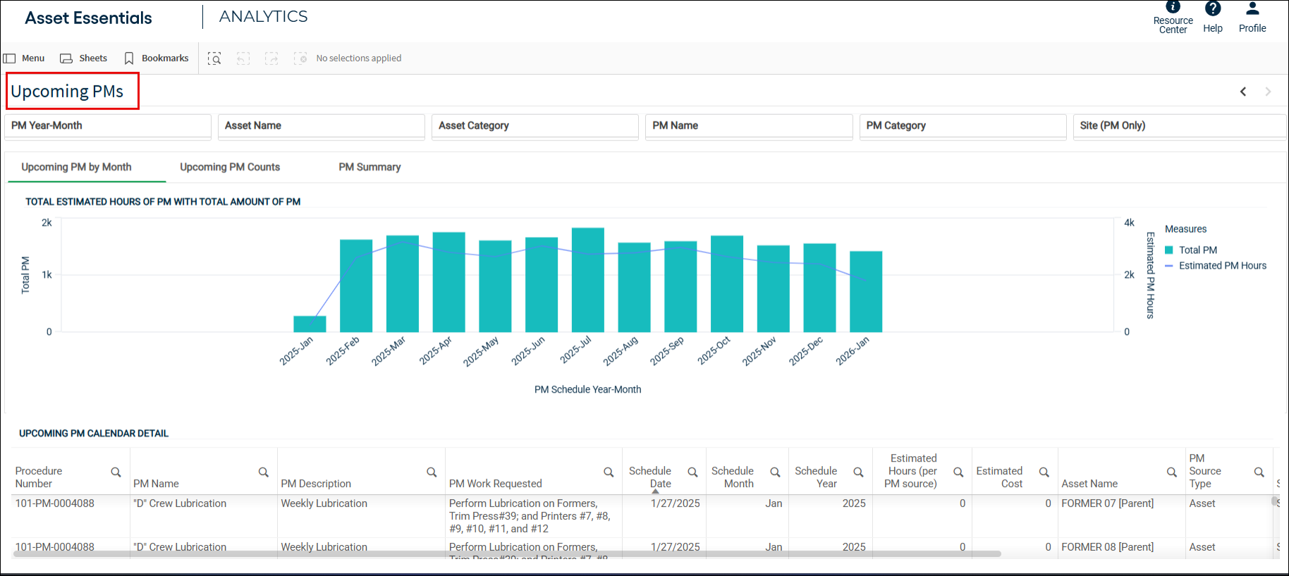Go to previous sheet arrow
This screenshot has height=576, width=1289.
point(1243,92)
